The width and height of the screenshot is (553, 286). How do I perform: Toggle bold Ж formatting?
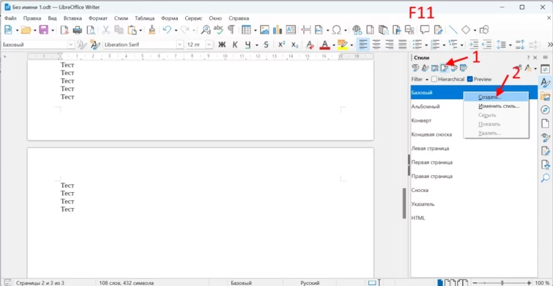coord(222,45)
